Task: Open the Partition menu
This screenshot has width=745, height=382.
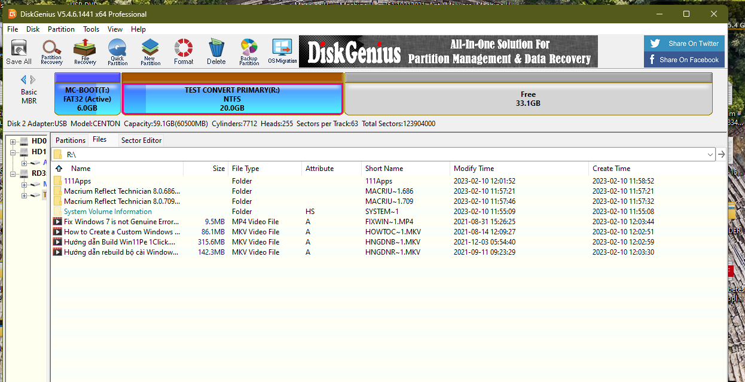Action: point(61,29)
